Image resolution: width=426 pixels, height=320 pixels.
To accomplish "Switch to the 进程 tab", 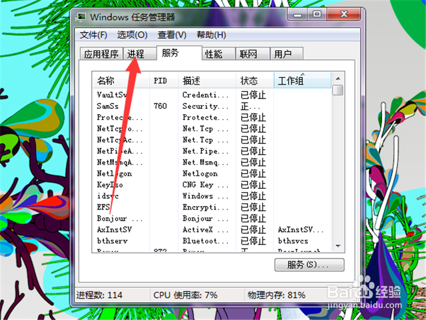I will pyautogui.click(x=140, y=54).
